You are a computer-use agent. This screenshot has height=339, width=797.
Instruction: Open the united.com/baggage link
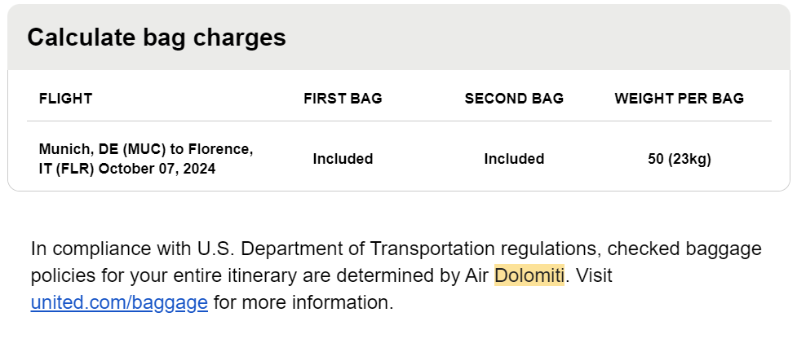click(x=119, y=303)
